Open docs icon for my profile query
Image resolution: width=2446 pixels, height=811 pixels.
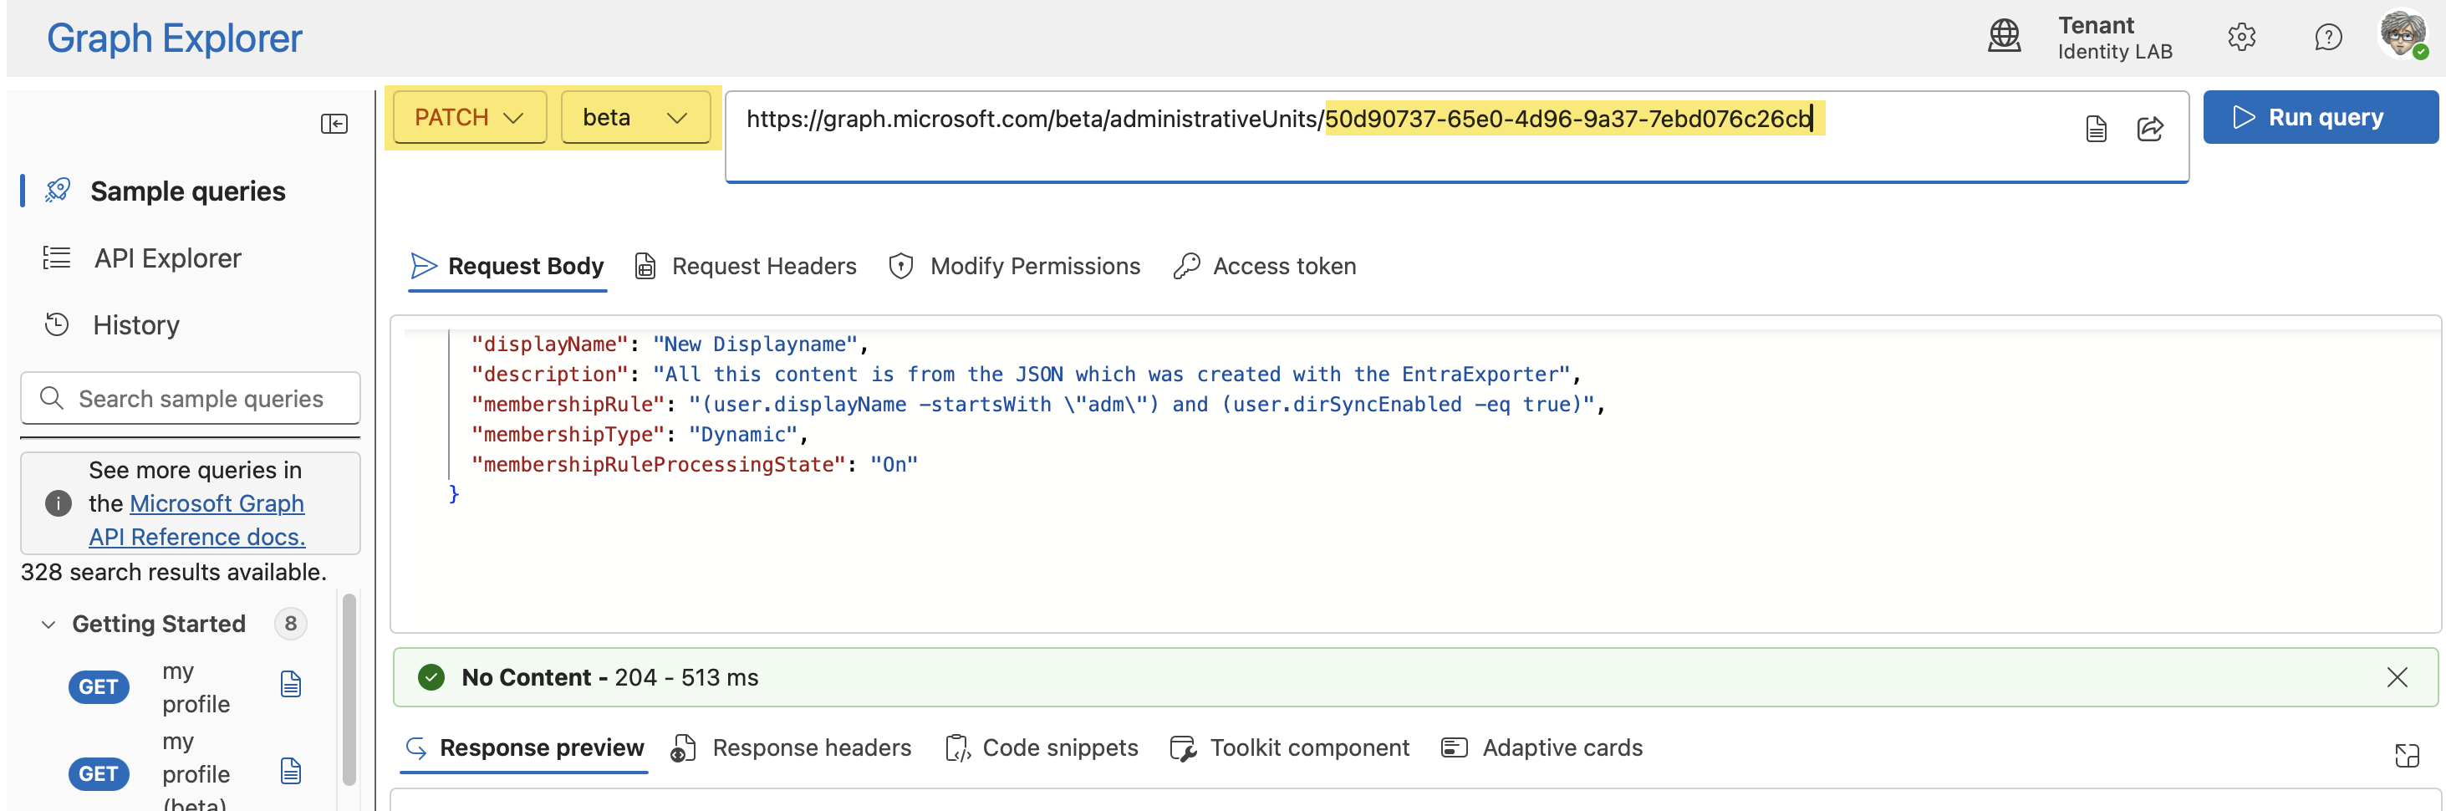pos(292,684)
